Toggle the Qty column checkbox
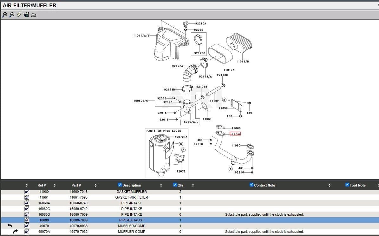The image size is (379, 236). click(175, 185)
